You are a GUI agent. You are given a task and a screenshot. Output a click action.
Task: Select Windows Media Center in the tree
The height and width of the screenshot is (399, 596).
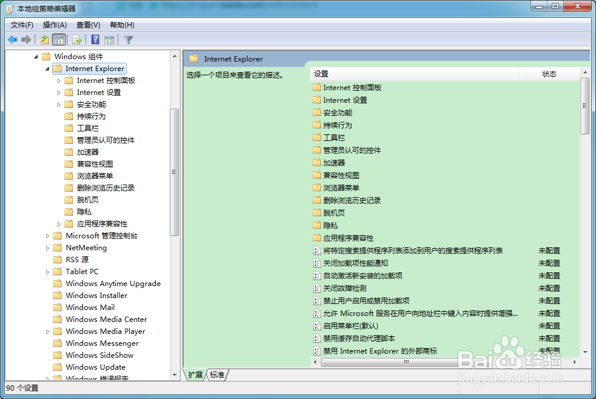click(x=106, y=320)
